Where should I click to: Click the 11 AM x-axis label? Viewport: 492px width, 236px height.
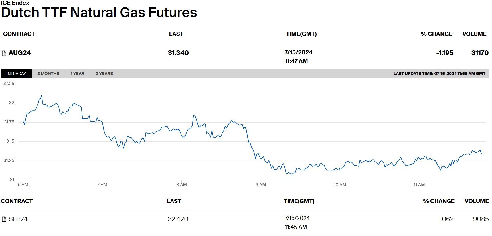pos(419,185)
